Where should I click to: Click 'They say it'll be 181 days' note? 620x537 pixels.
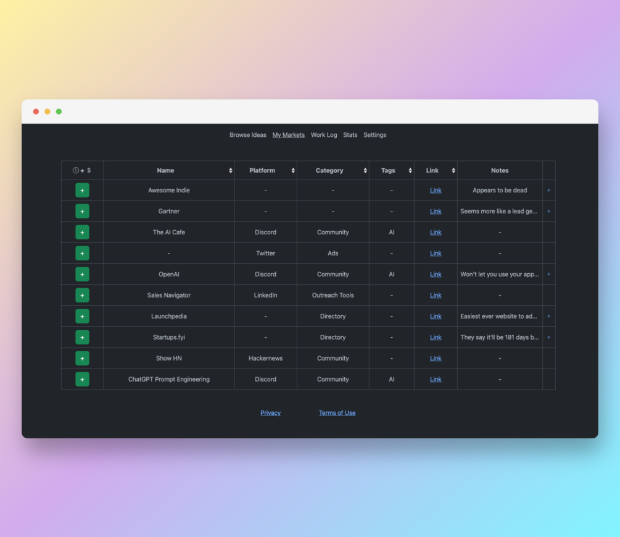point(500,337)
